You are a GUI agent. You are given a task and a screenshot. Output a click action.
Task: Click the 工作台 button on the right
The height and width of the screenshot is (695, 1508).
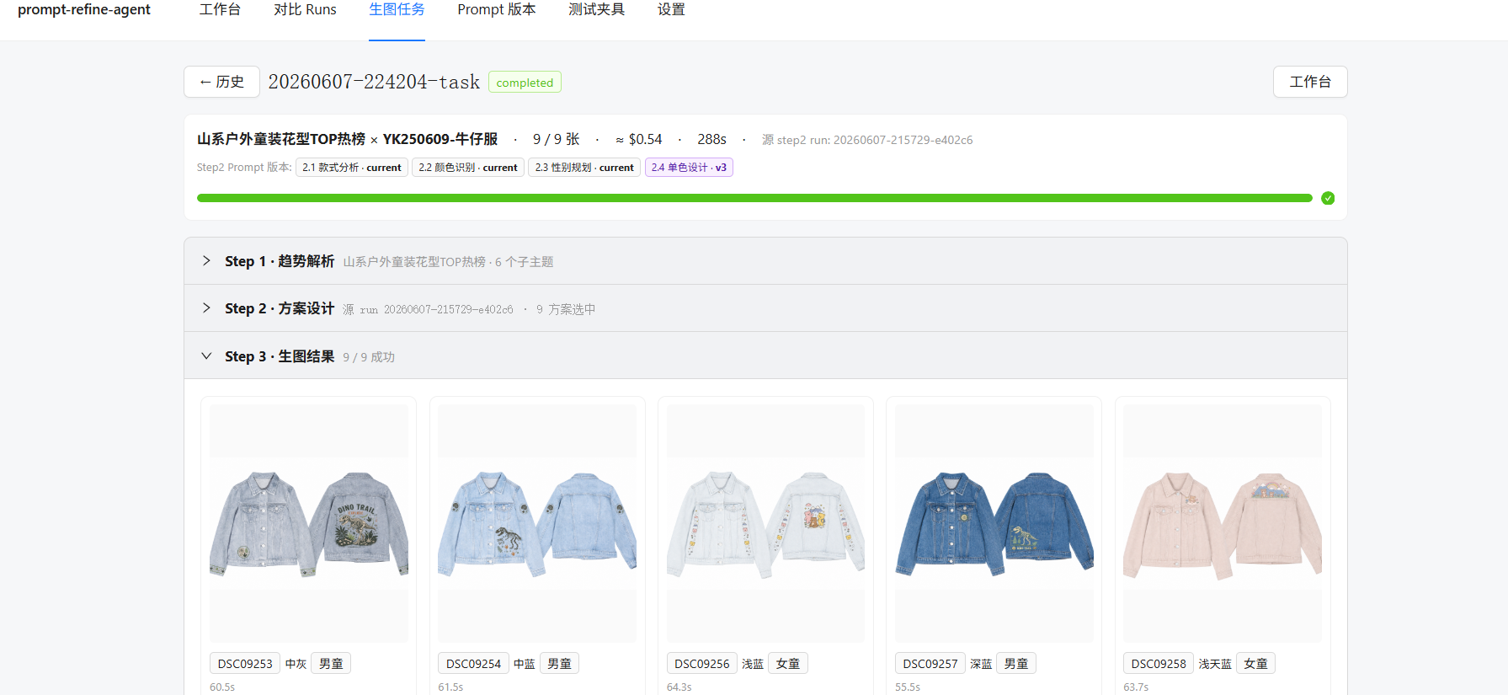[x=1310, y=82]
